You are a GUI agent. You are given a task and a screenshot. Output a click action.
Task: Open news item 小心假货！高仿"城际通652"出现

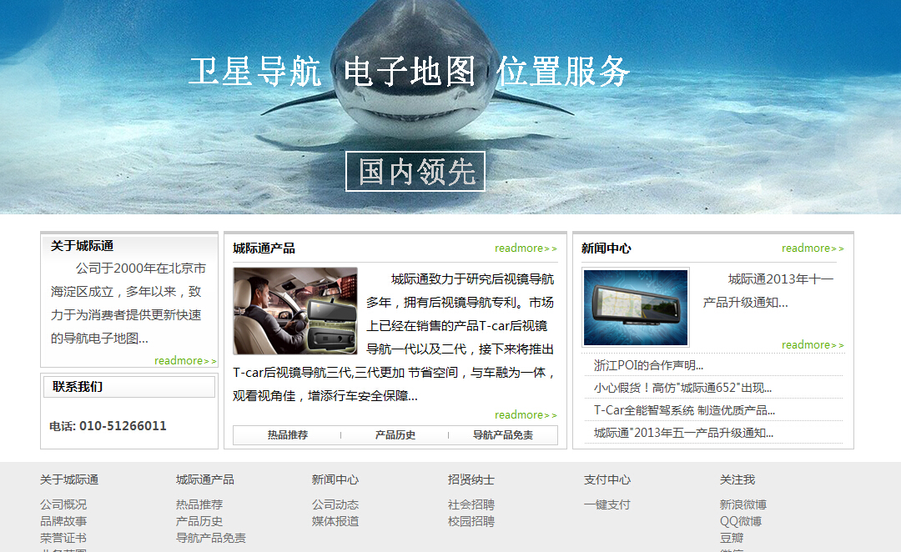682,388
